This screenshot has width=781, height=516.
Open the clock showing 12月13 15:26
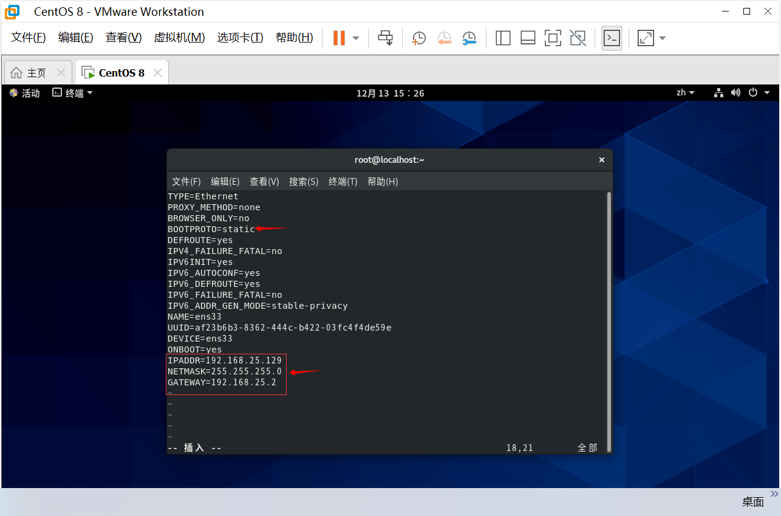pyautogui.click(x=390, y=93)
